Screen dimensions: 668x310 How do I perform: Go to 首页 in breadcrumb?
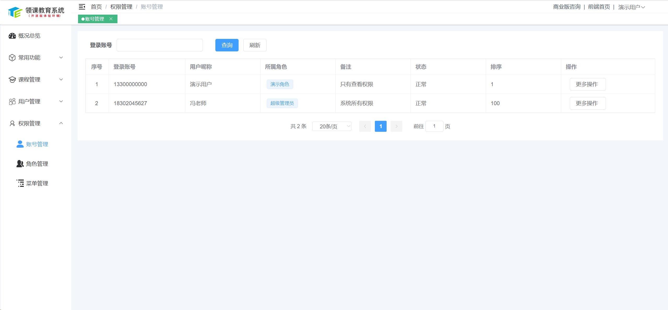coord(96,7)
